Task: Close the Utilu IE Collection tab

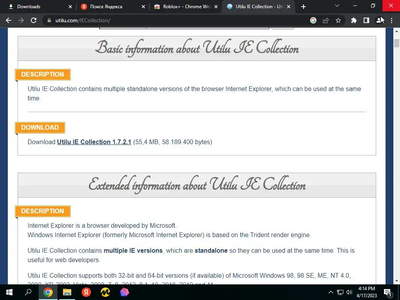Action: coord(289,7)
